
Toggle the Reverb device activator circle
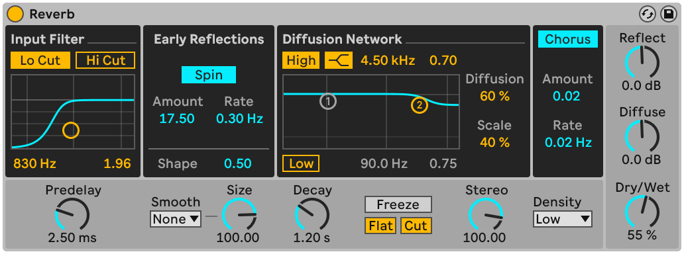coord(15,15)
